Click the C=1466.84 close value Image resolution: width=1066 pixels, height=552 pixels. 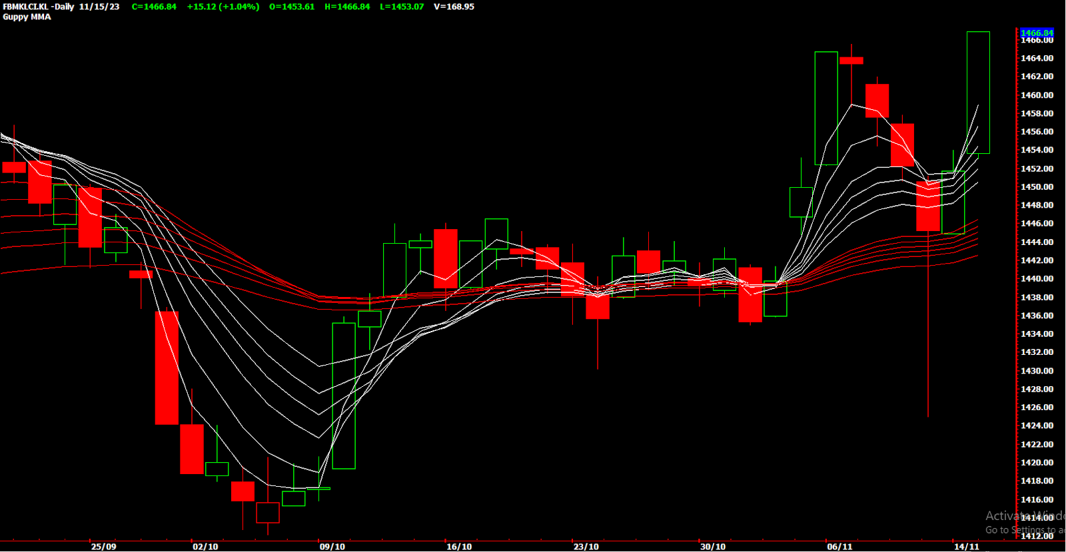(x=154, y=7)
